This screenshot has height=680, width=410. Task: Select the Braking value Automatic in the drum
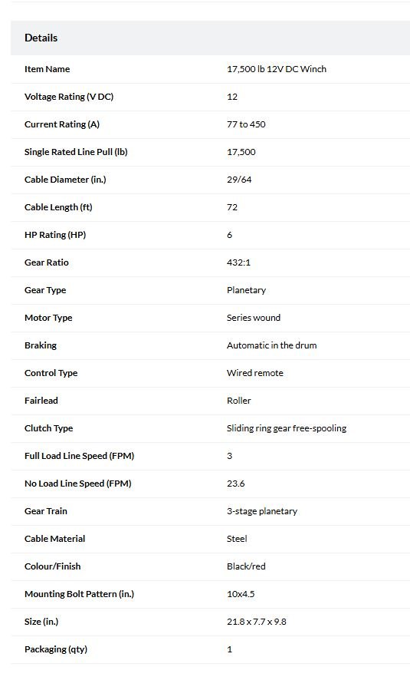click(272, 345)
